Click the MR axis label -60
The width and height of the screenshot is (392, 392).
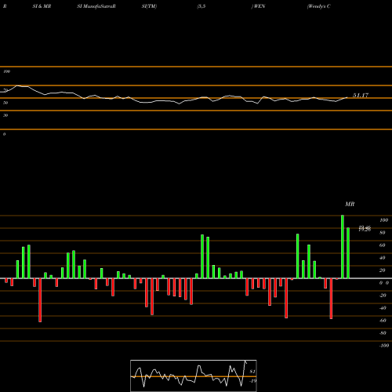click(383, 321)
